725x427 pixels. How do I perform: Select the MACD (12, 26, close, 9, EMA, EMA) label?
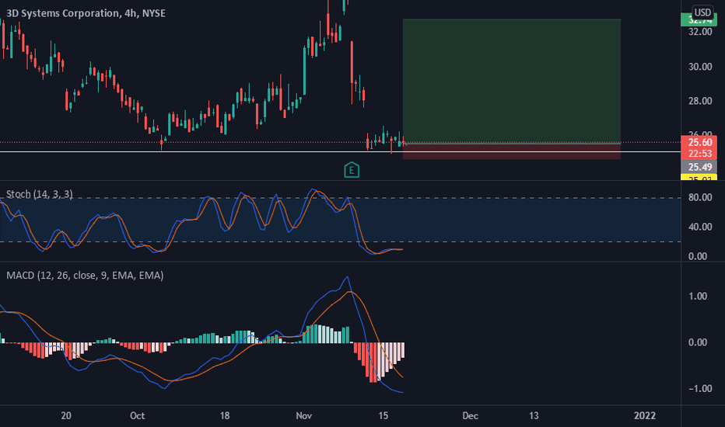click(85, 276)
